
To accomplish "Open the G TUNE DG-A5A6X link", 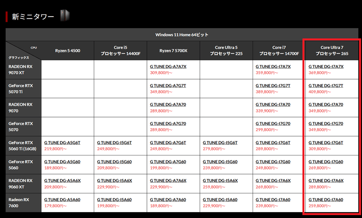I will point(62,181).
